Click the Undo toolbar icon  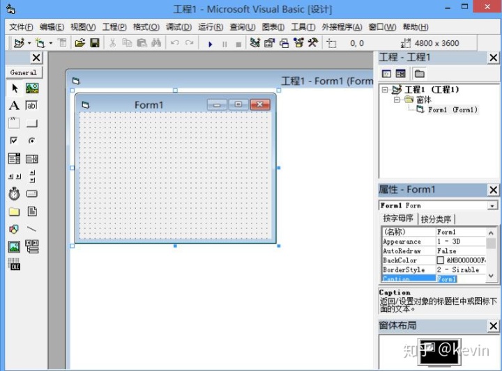coord(175,43)
